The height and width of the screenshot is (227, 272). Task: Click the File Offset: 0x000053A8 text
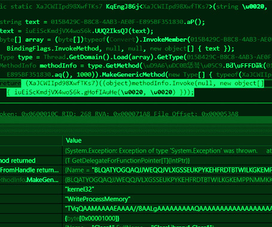[196, 114]
